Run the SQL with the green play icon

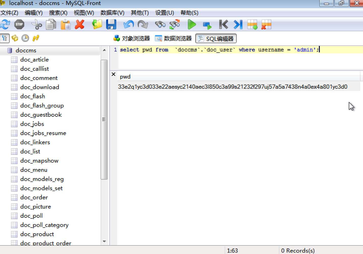[x=192, y=24]
